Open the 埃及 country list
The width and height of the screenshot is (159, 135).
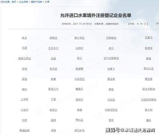(x=24, y=38)
